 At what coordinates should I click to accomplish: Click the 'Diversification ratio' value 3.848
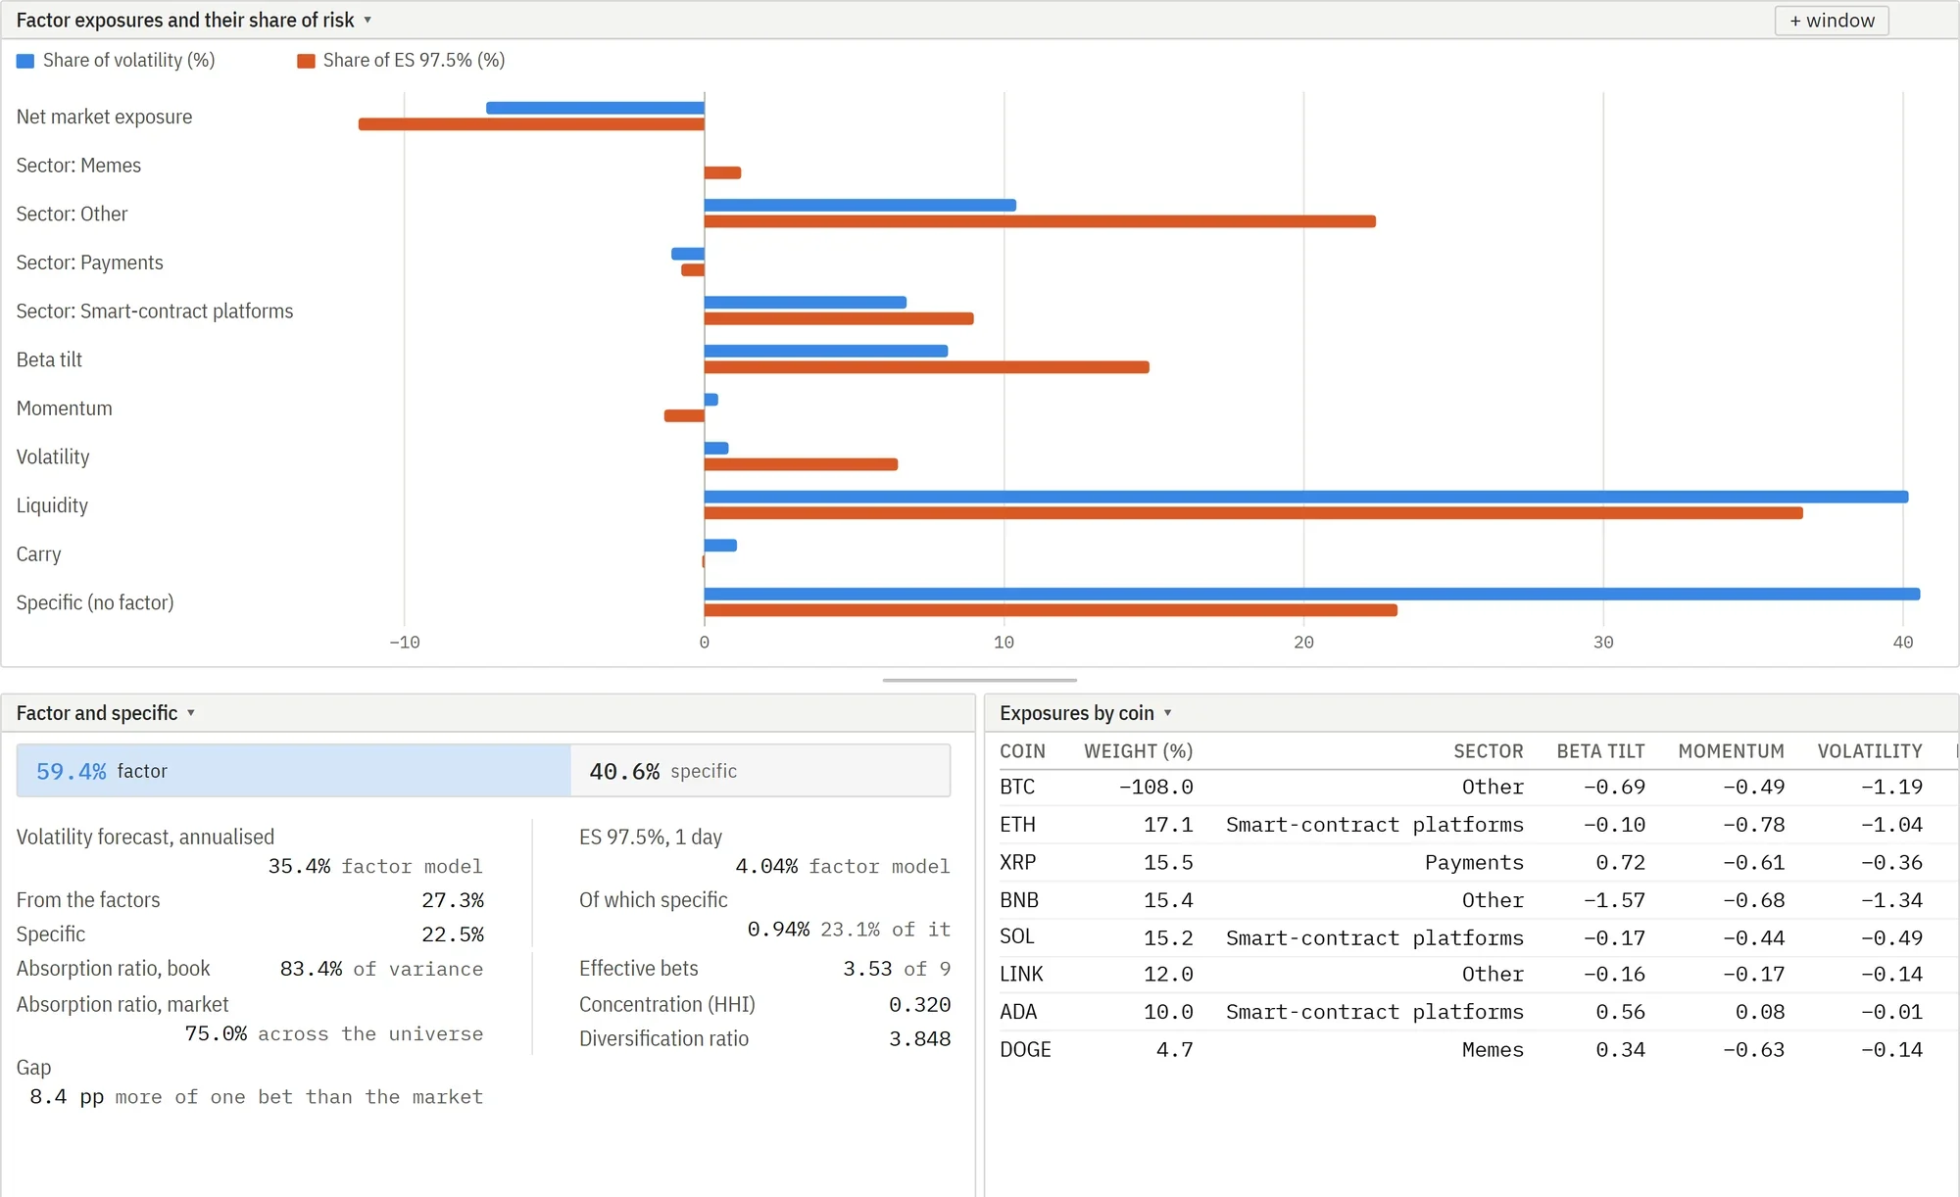(x=919, y=1039)
